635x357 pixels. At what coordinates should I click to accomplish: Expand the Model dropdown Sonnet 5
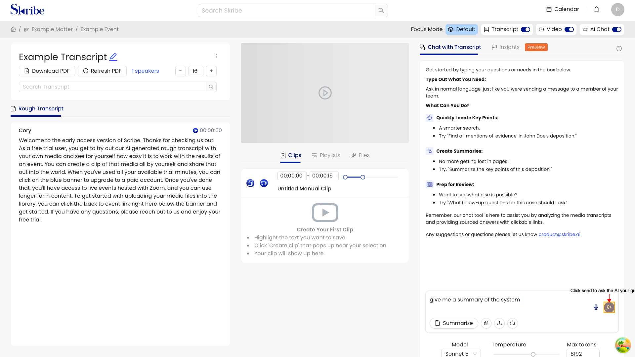pos(461,353)
